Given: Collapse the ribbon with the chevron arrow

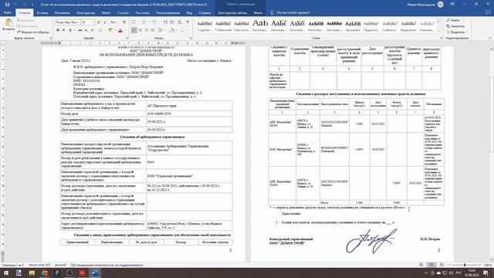Looking at the screenshot, I should click(x=490, y=38).
